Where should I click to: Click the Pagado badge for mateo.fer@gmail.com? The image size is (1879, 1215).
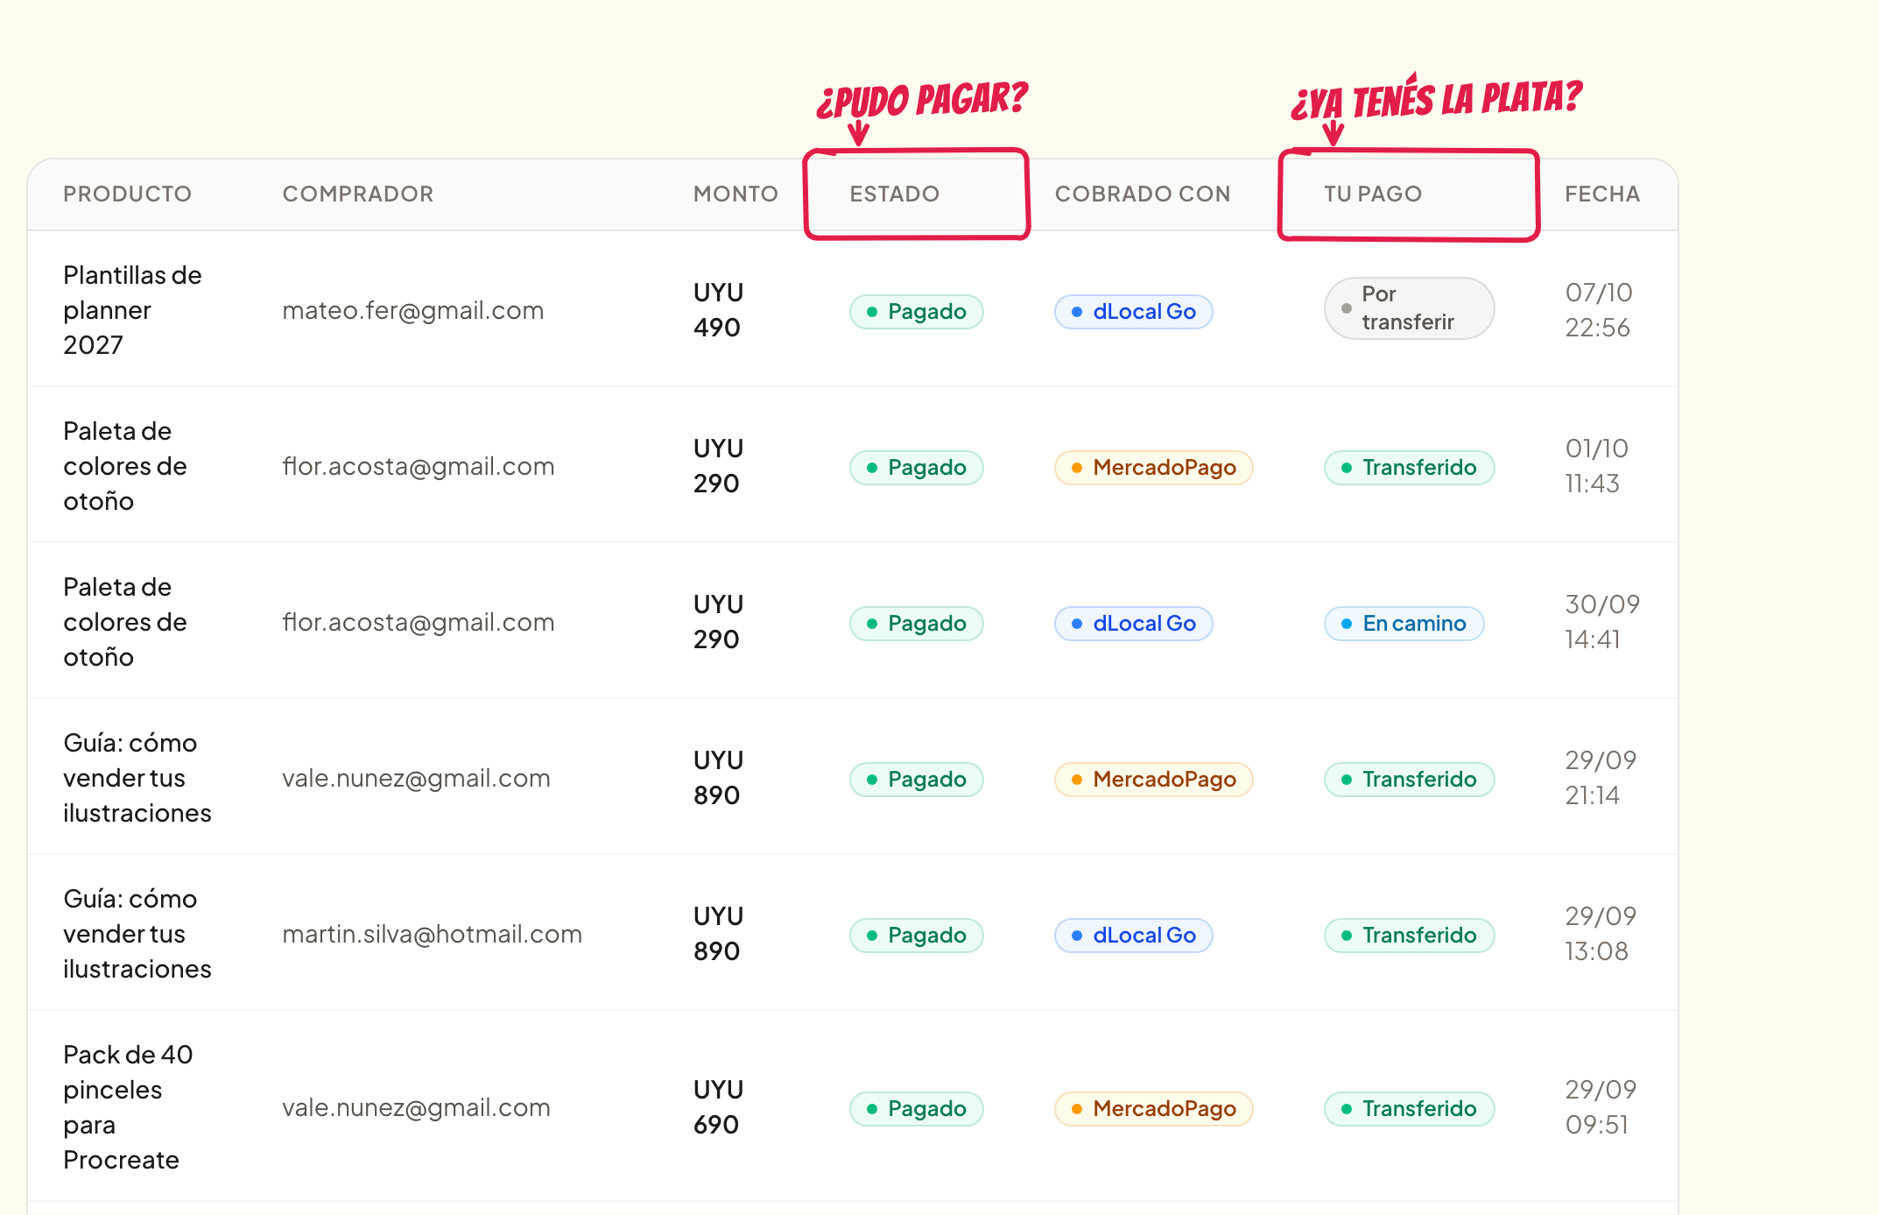point(916,312)
